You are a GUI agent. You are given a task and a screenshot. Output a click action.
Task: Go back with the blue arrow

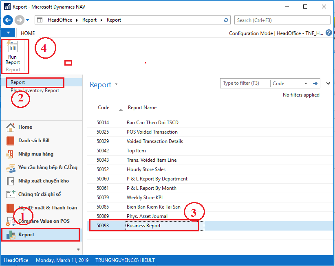click(8, 20)
